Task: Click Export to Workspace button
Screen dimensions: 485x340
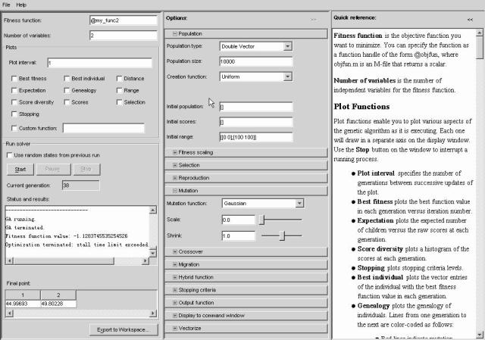Action: pyautogui.click(x=124, y=330)
